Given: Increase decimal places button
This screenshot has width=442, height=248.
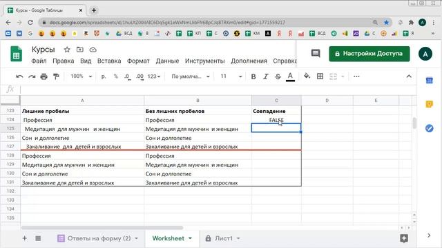Looking at the screenshot, I should pos(140,76).
